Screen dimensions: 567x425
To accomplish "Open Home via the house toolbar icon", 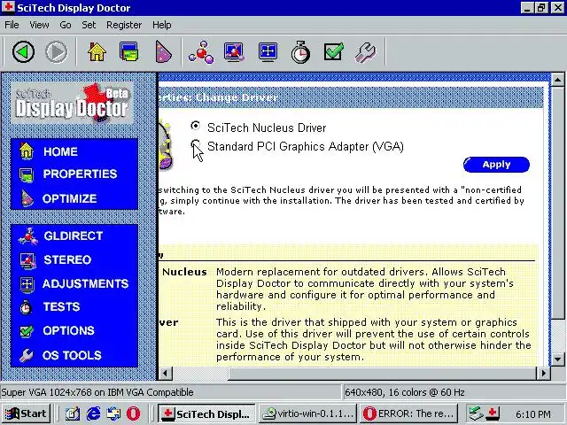I will [x=97, y=52].
